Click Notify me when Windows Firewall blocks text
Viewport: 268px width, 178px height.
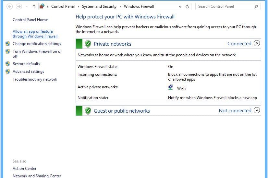coord(213,98)
